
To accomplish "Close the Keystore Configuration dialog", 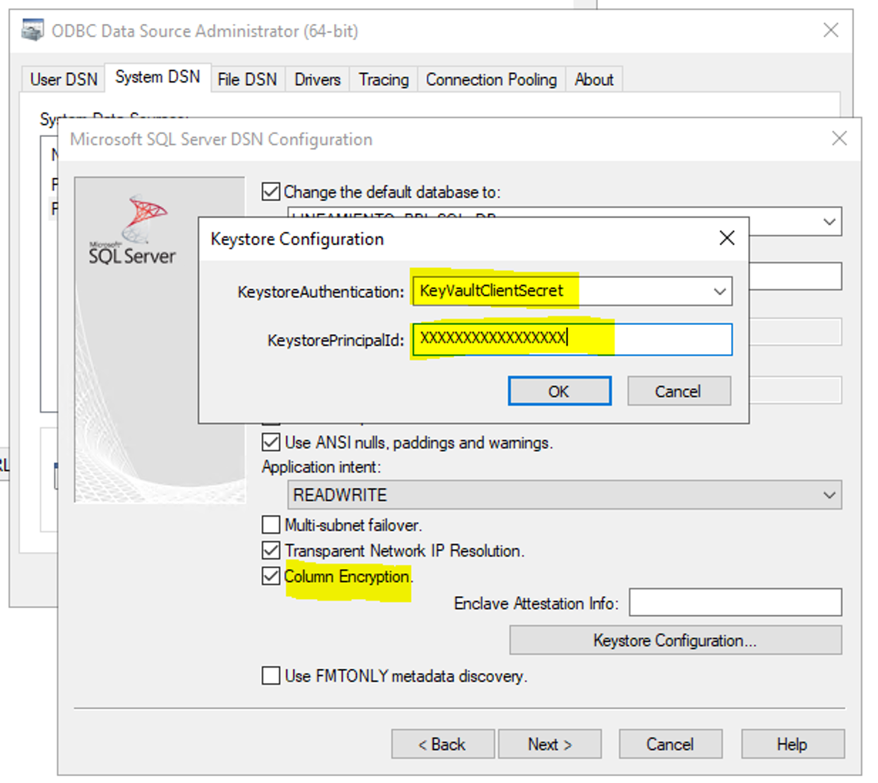I will click(726, 238).
